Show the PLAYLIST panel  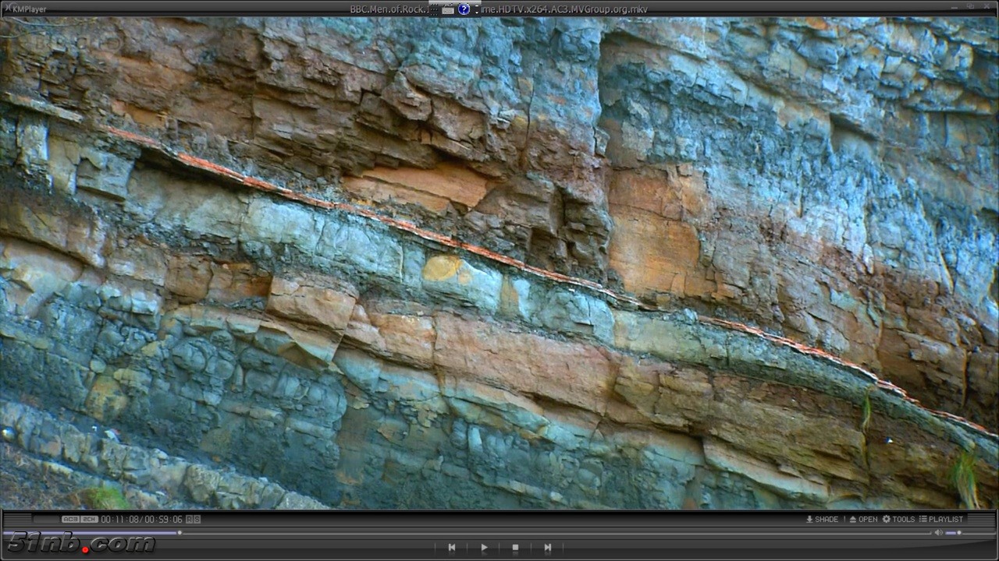click(x=941, y=519)
